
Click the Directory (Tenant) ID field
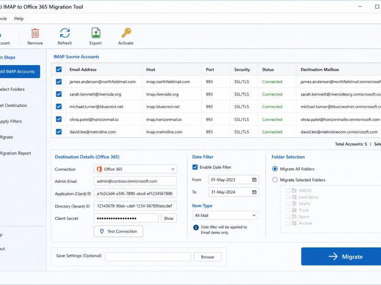tap(135, 206)
